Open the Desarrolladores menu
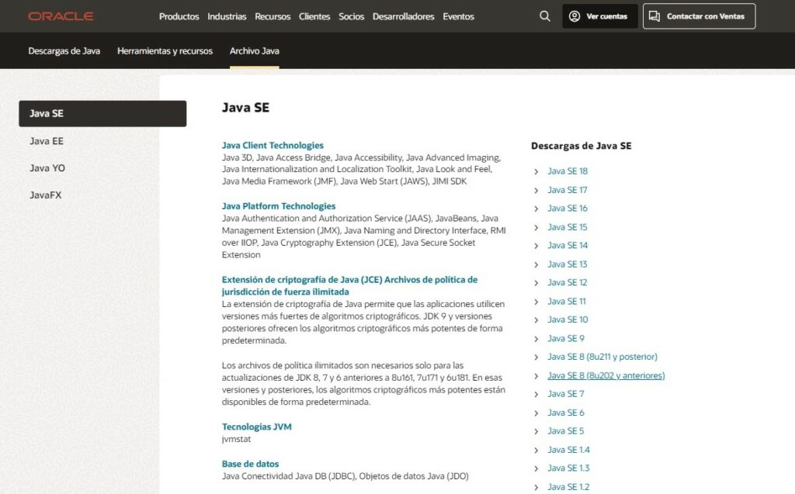The width and height of the screenshot is (795, 494). coord(403,17)
